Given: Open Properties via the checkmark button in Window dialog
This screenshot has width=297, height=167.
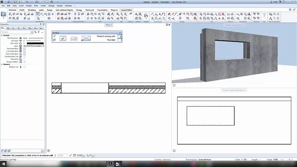Looking at the screenshot, I should (x=63, y=38).
